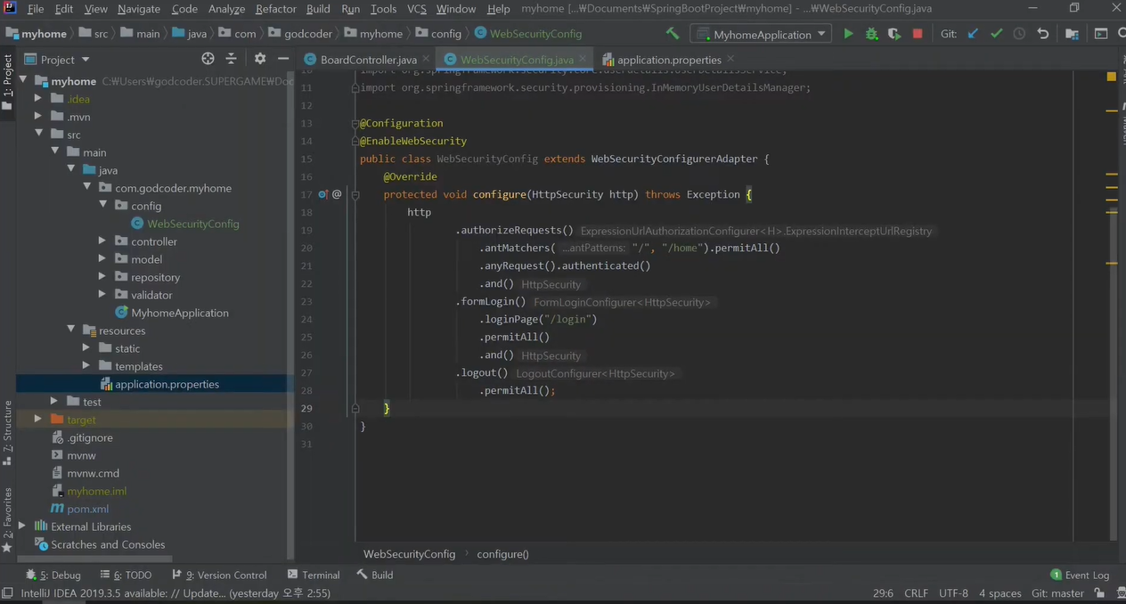Commit changes with Git checkmark icon
1126x604 pixels.
pos(996,34)
